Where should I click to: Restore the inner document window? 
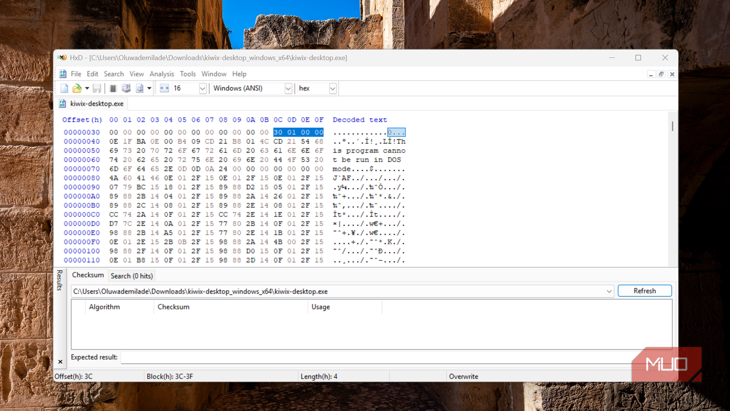661,74
